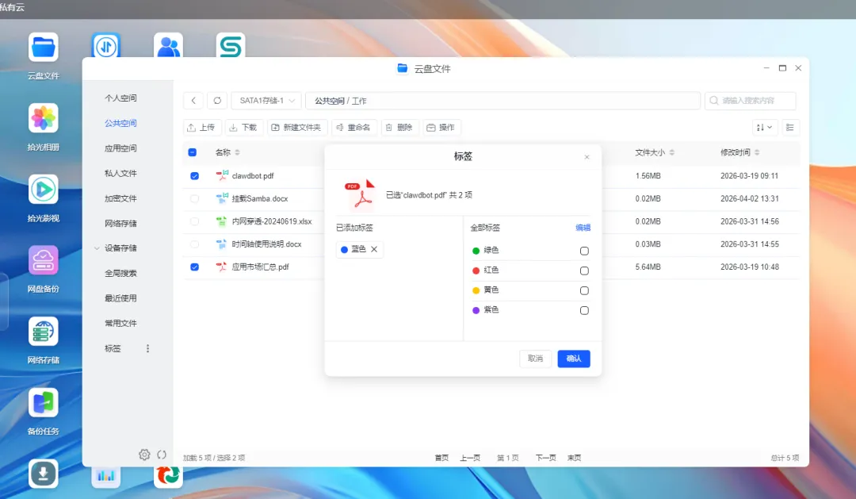This screenshot has width=856, height=499.
Task: Open the 云盘文件 desktop icon
Action: (43, 48)
